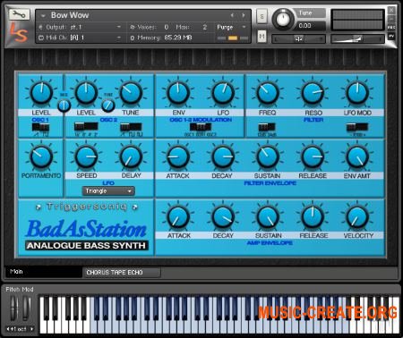Click the amp envelope RELEASE knob
The width and height of the screenshot is (403, 338).
(x=313, y=216)
